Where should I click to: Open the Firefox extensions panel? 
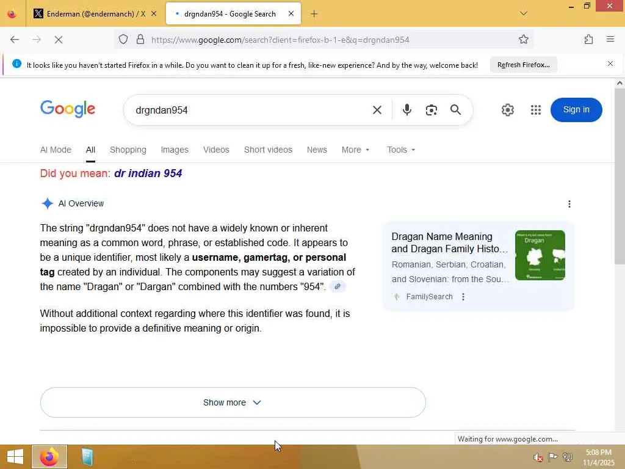(x=589, y=40)
